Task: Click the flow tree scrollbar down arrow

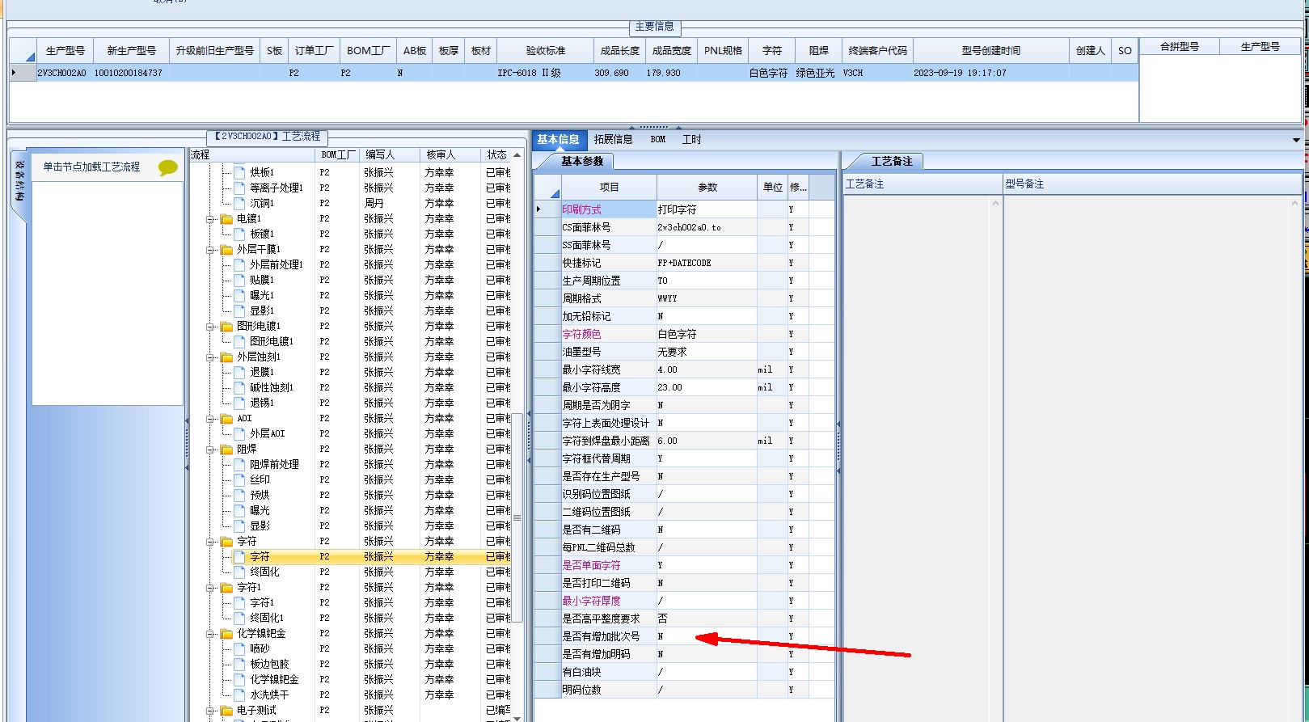Action: pos(517,717)
